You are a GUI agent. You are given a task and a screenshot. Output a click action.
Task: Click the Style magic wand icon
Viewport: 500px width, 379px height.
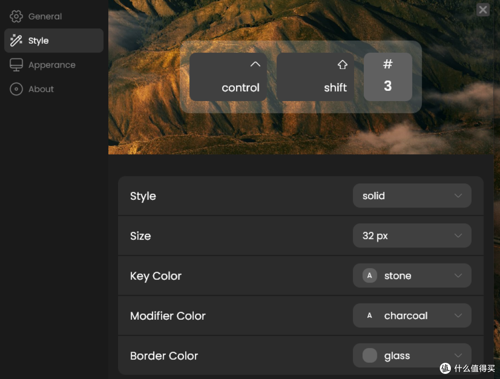click(x=16, y=40)
